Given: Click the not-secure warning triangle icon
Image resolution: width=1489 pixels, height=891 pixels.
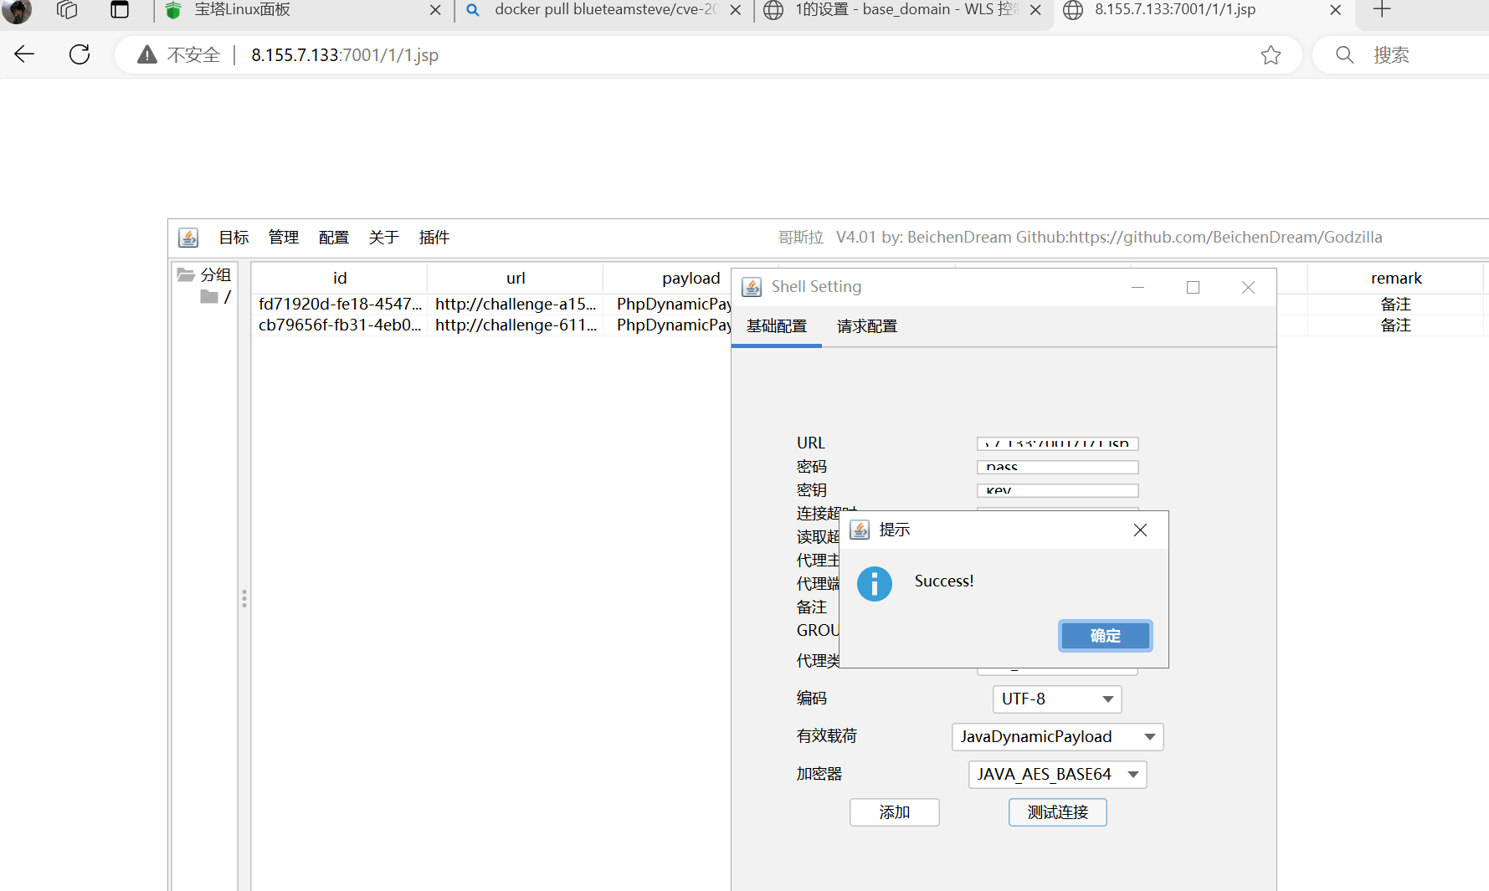Looking at the screenshot, I should pyautogui.click(x=147, y=55).
